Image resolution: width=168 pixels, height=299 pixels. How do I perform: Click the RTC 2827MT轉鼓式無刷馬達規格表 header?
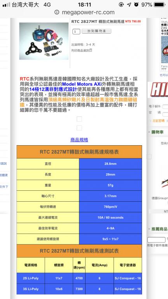pos(79,152)
